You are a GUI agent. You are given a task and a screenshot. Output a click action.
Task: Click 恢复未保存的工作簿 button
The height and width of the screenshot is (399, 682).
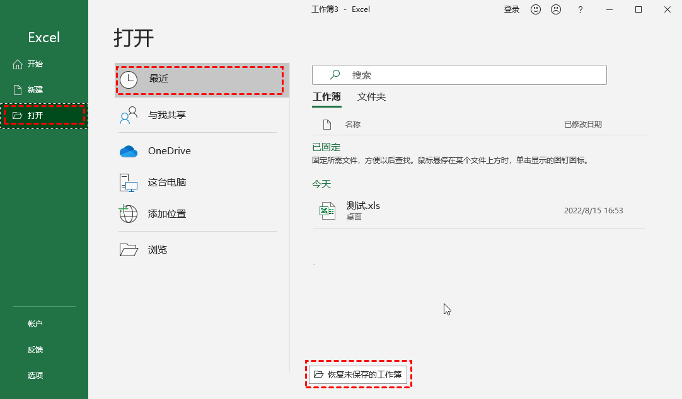coord(359,373)
